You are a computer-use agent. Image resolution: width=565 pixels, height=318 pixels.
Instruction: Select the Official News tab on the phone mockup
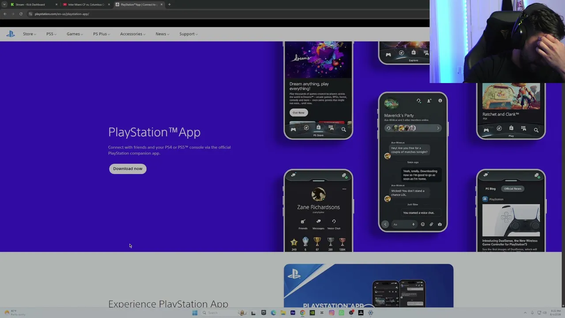click(512, 189)
